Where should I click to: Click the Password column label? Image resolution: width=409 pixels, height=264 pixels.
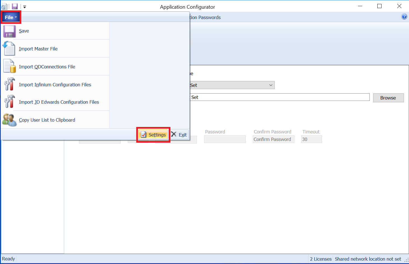pyautogui.click(x=215, y=132)
